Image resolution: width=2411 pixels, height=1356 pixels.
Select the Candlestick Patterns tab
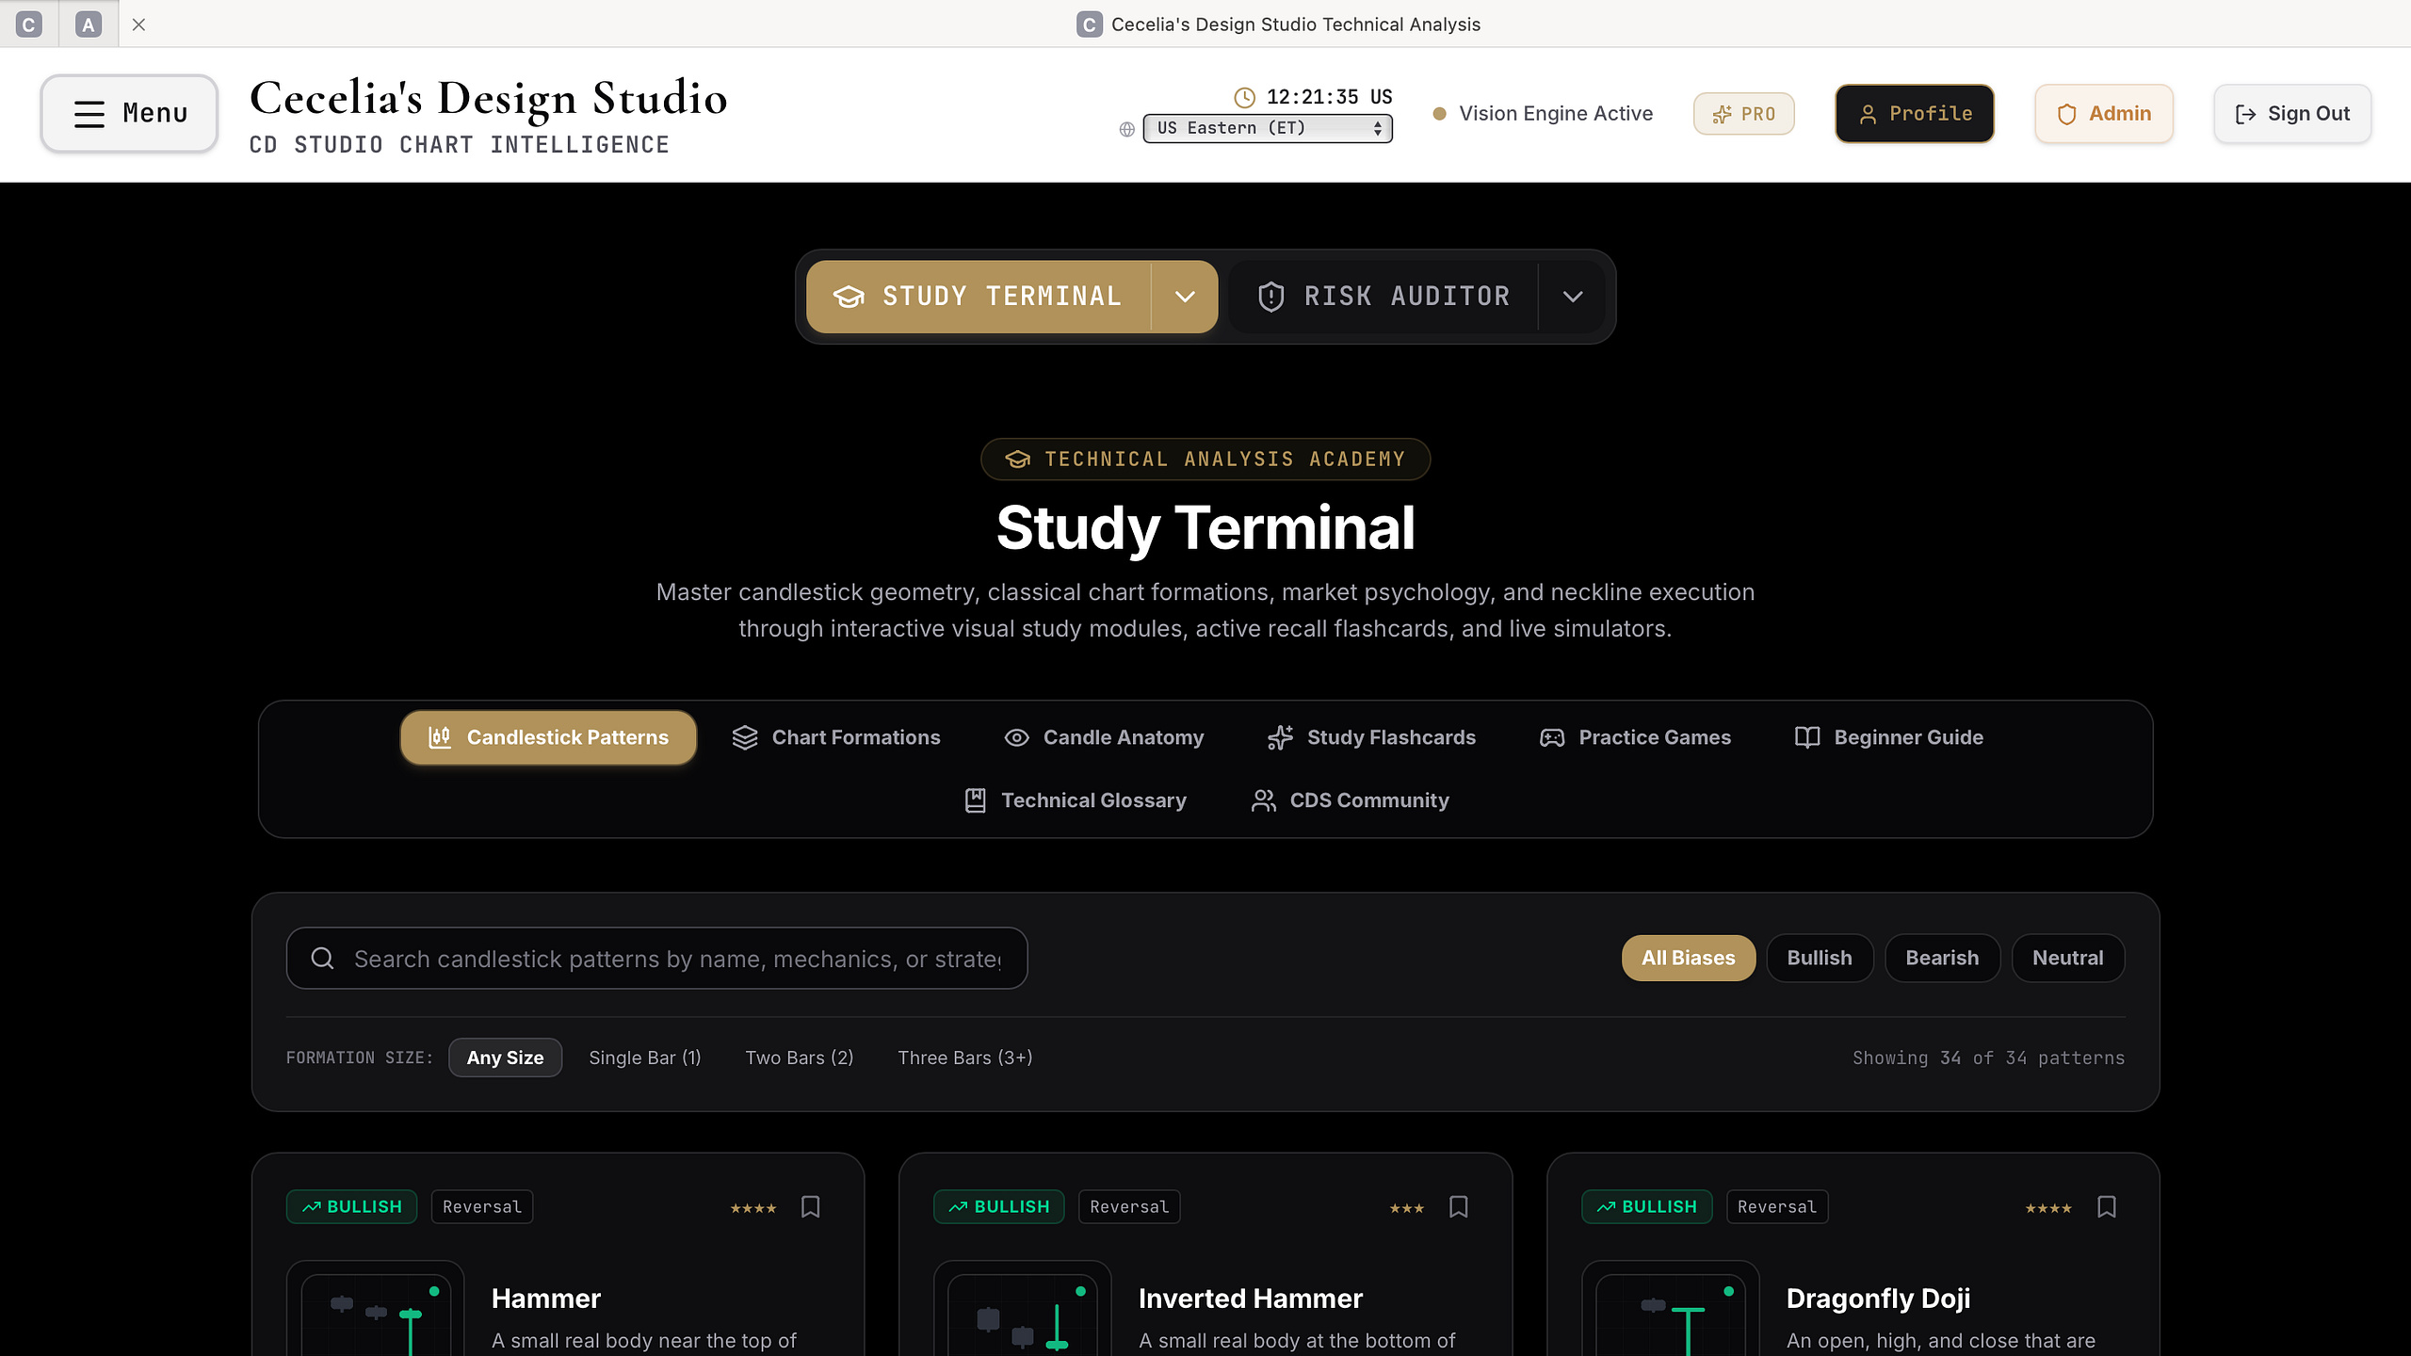pyautogui.click(x=548, y=737)
